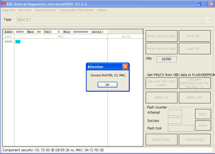Close the VVDI main window
215x154 pixels.
coord(211,4)
